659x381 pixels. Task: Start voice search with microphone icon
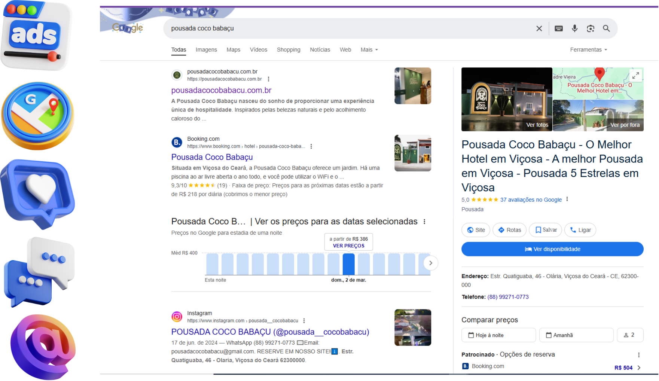(x=574, y=28)
